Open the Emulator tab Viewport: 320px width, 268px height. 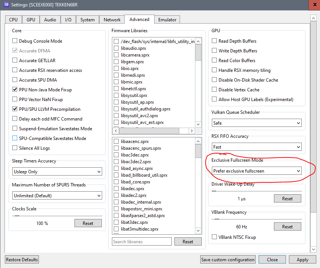click(167, 20)
